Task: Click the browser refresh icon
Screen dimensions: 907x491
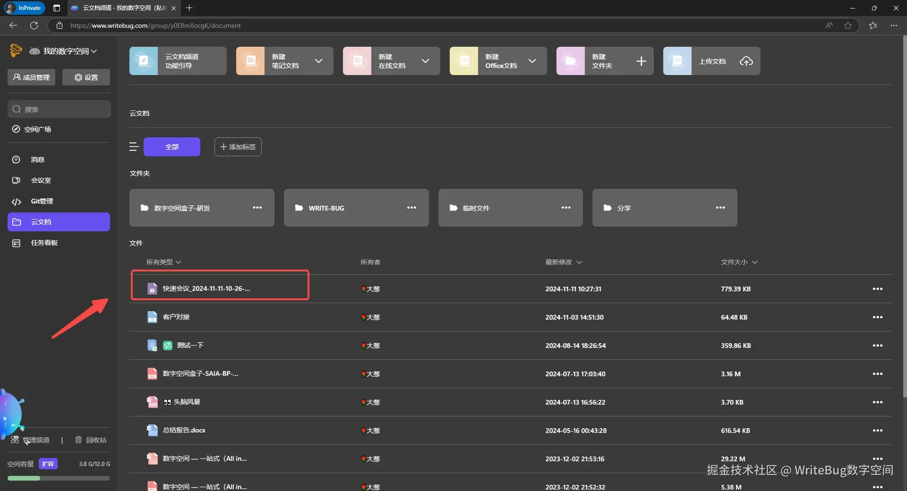Action: 34,25
